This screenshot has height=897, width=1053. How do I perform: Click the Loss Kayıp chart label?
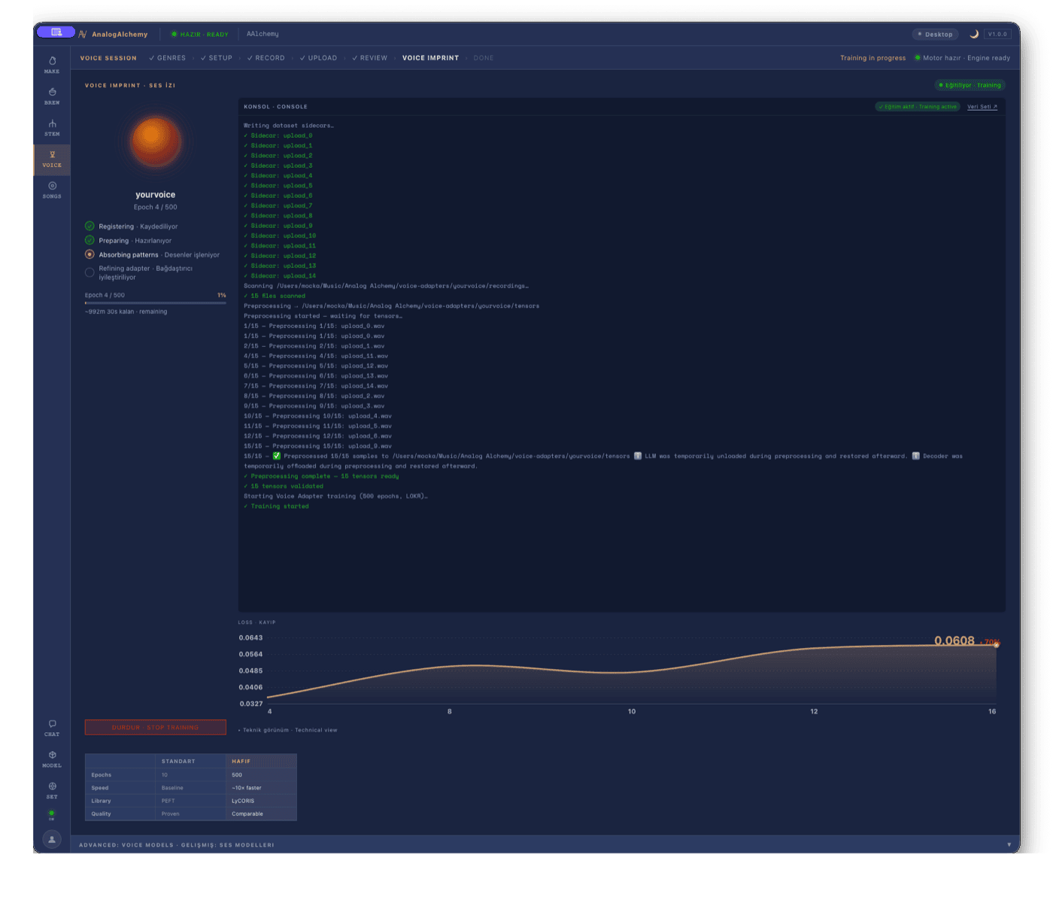click(x=256, y=622)
